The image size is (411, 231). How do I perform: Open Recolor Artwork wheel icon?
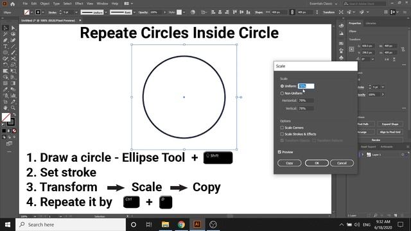pos(193,12)
